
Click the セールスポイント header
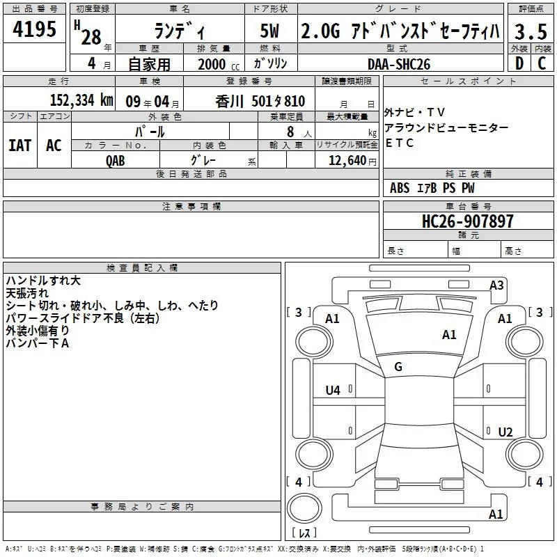(x=468, y=81)
